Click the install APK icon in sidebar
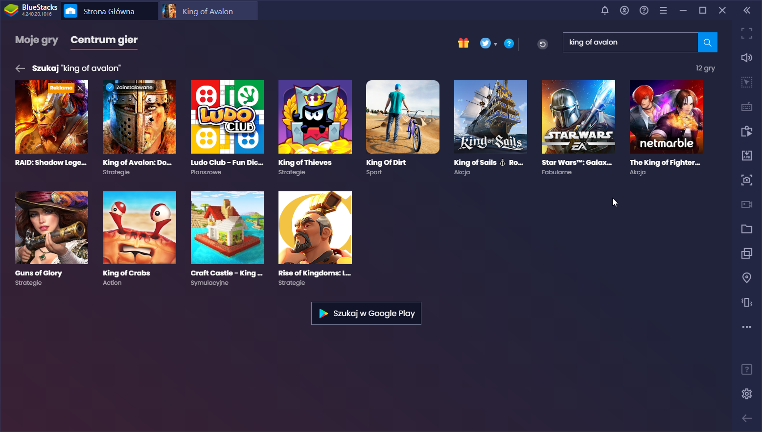This screenshot has width=762, height=432. [x=747, y=156]
